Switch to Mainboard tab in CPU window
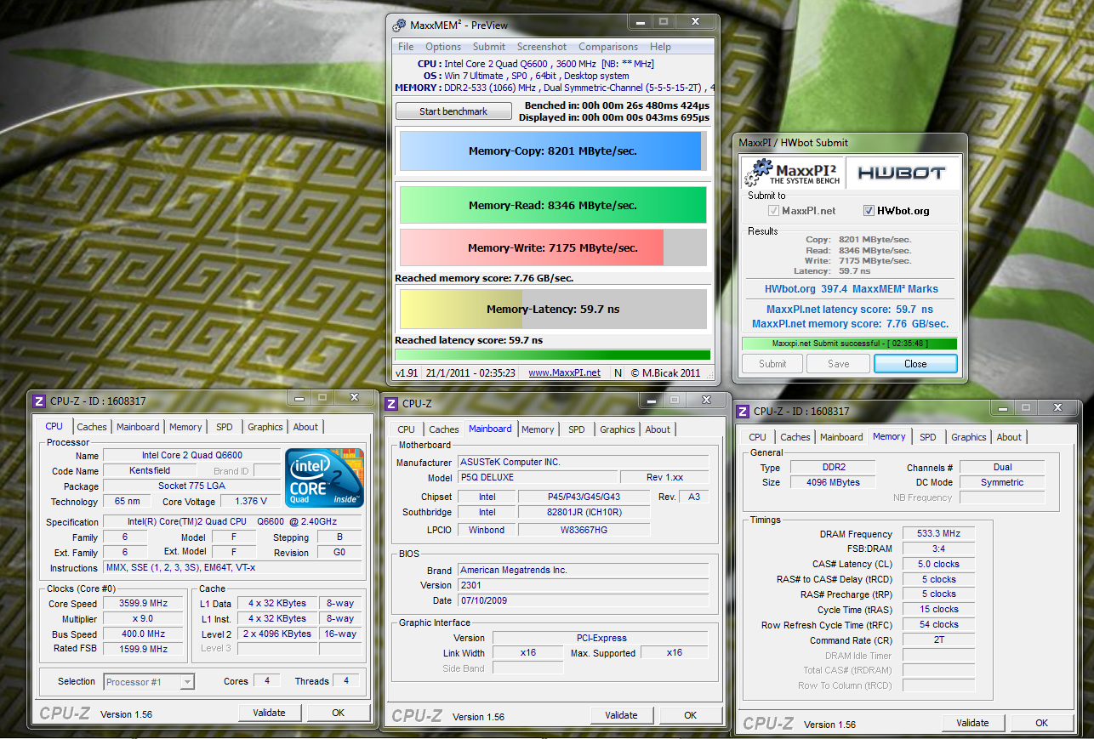The height and width of the screenshot is (739, 1094). [138, 427]
